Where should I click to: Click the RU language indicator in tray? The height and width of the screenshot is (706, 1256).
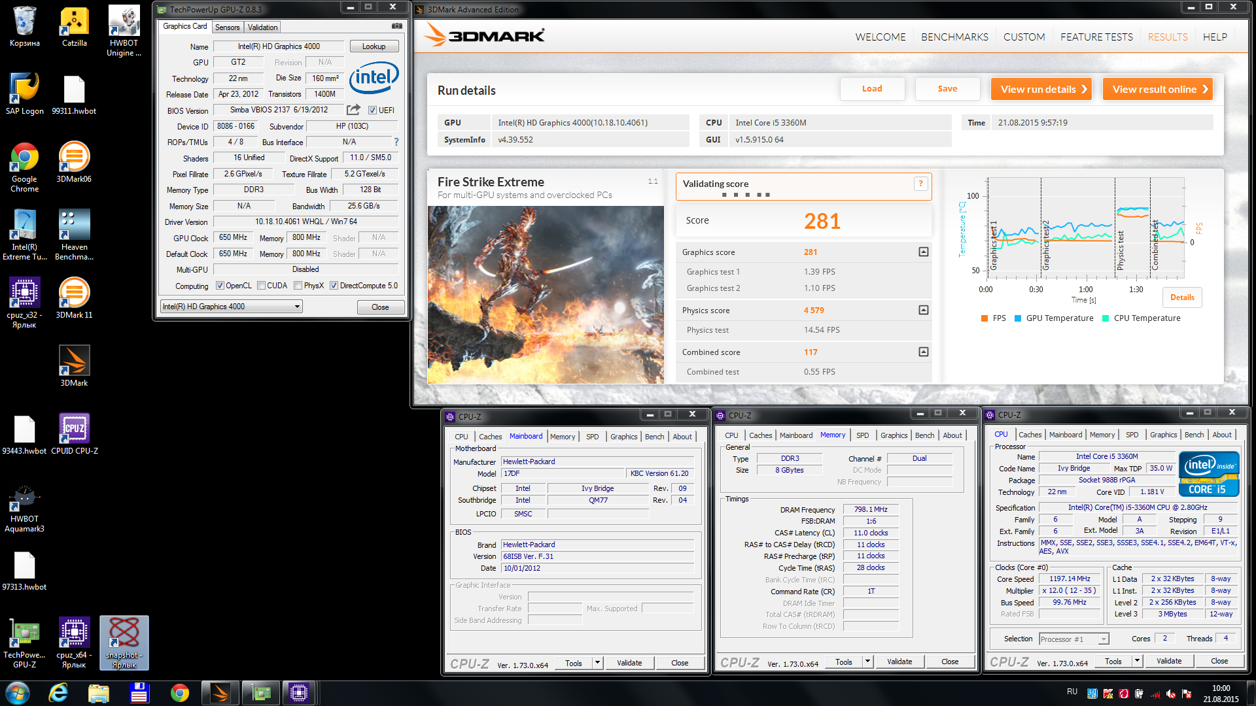point(1072,692)
